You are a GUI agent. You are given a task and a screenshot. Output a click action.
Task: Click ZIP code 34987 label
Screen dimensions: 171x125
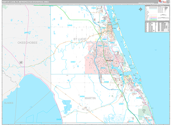[x=73, y=62]
